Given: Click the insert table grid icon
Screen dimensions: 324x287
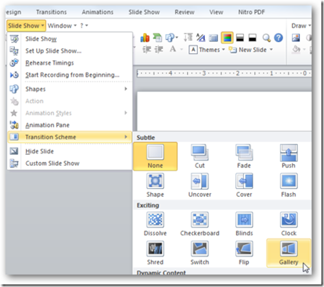Looking at the screenshot, I should [213, 38].
